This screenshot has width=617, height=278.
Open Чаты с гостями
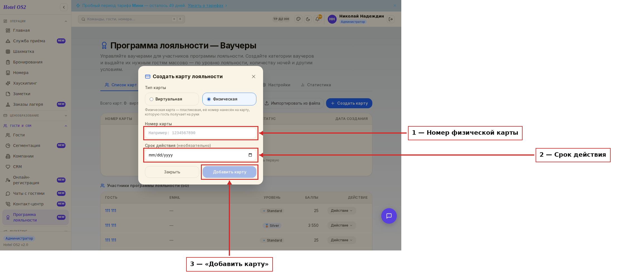35,193
